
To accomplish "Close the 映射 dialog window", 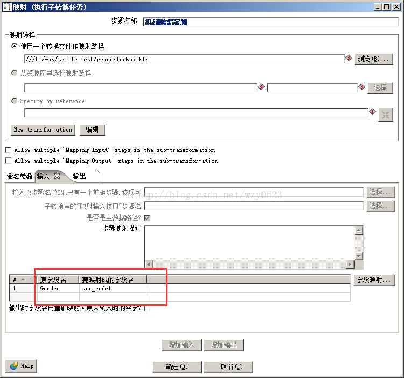I will point(396,6).
